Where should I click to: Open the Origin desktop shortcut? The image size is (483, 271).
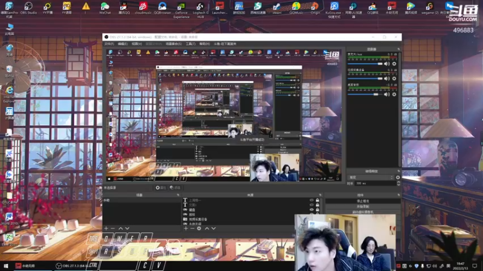(315, 8)
